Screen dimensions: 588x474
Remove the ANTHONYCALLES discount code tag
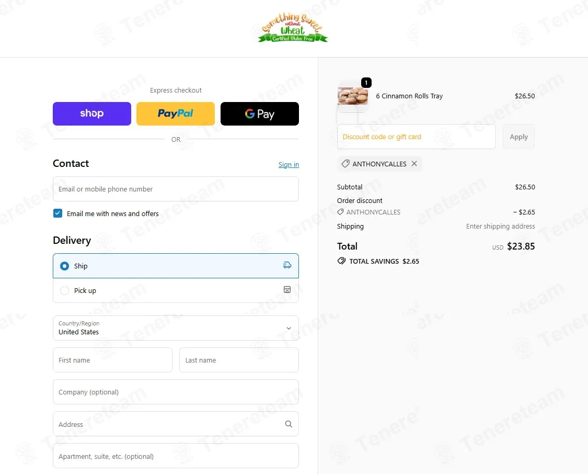click(x=414, y=164)
